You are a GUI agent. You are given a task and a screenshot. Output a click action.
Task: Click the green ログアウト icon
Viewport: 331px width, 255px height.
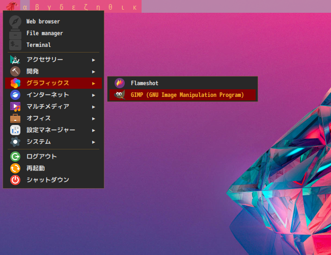click(x=15, y=157)
